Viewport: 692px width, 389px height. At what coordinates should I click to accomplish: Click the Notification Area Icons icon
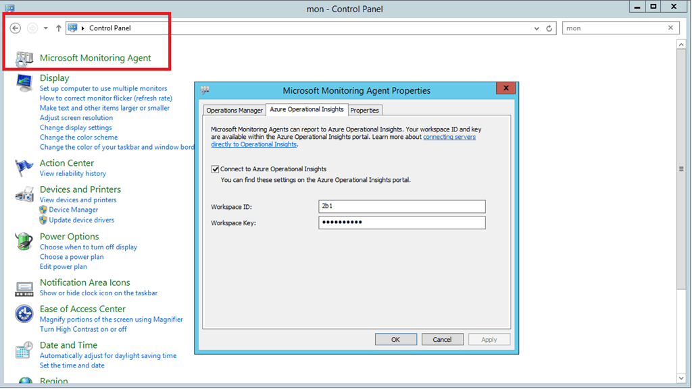click(x=24, y=289)
